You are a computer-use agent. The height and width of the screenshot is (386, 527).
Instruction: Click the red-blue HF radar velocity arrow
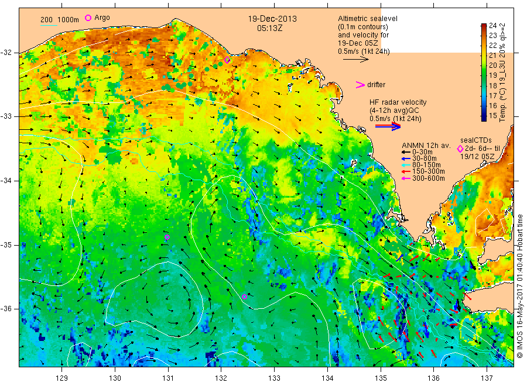pos(388,126)
